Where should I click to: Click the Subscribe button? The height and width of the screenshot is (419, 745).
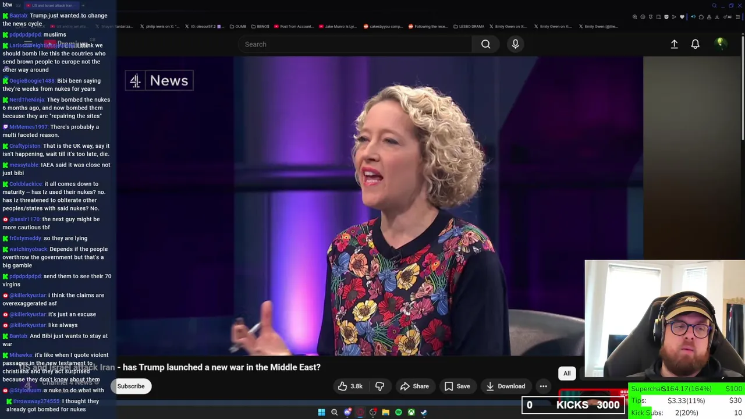[x=131, y=386]
